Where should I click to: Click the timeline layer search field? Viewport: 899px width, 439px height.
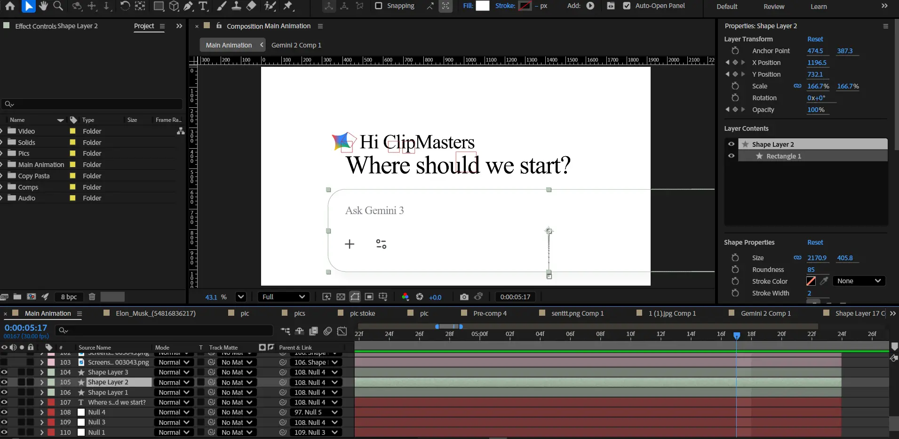[x=165, y=331]
